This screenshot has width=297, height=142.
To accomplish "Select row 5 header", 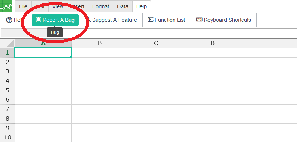I will [8, 90].
